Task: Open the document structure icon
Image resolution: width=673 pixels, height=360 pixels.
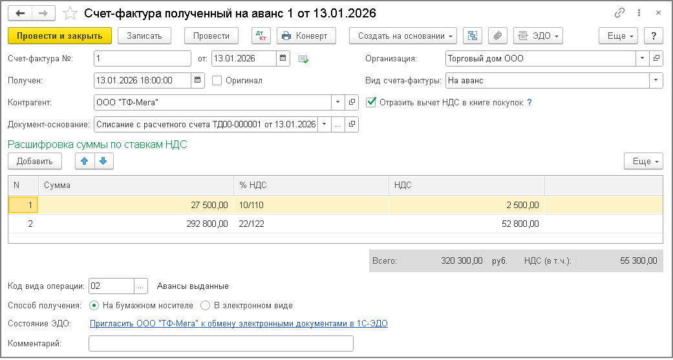Action: [x=473, y=36]
